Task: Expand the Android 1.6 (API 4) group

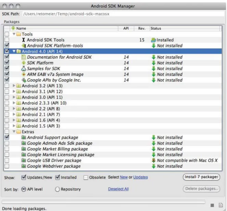Action: coord(14,120)
